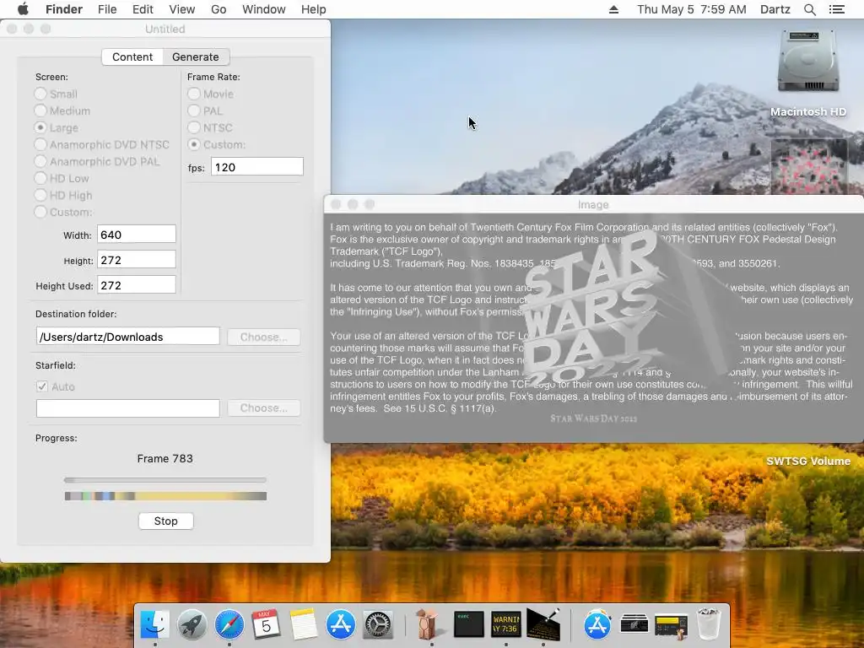Screen dimensions: 864x648
Task: Open the View menu
Action: (x=182, y=9)
